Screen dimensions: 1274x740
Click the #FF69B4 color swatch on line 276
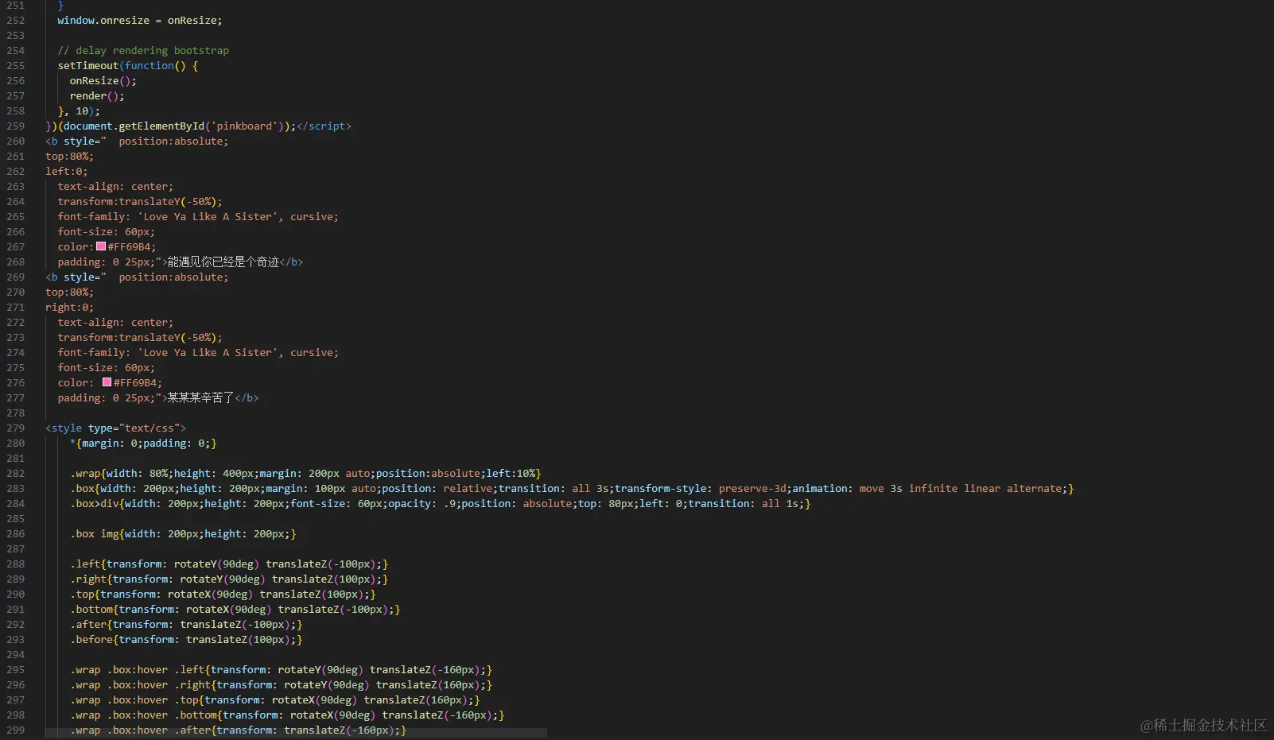[107, 382]
